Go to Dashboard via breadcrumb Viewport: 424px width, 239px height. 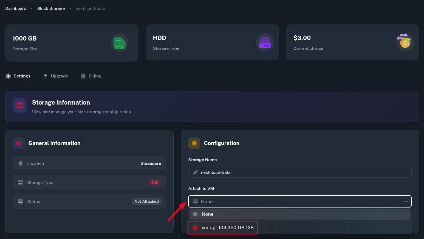point(16,8)
